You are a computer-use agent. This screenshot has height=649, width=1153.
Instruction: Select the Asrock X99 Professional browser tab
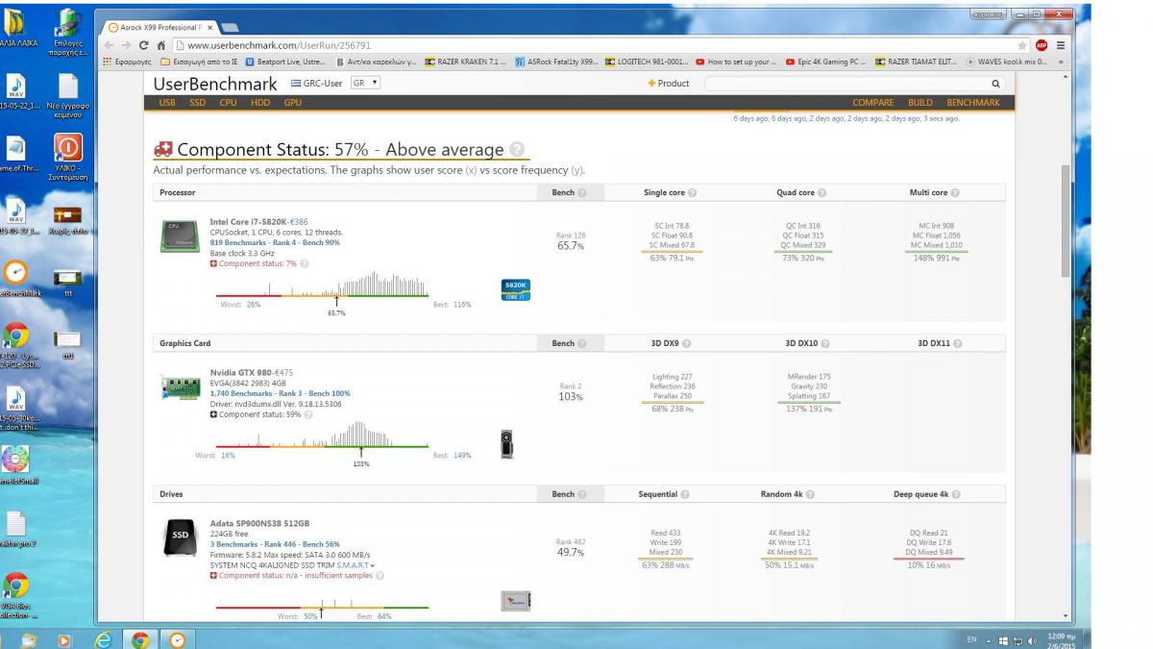[x=159, y=27]
